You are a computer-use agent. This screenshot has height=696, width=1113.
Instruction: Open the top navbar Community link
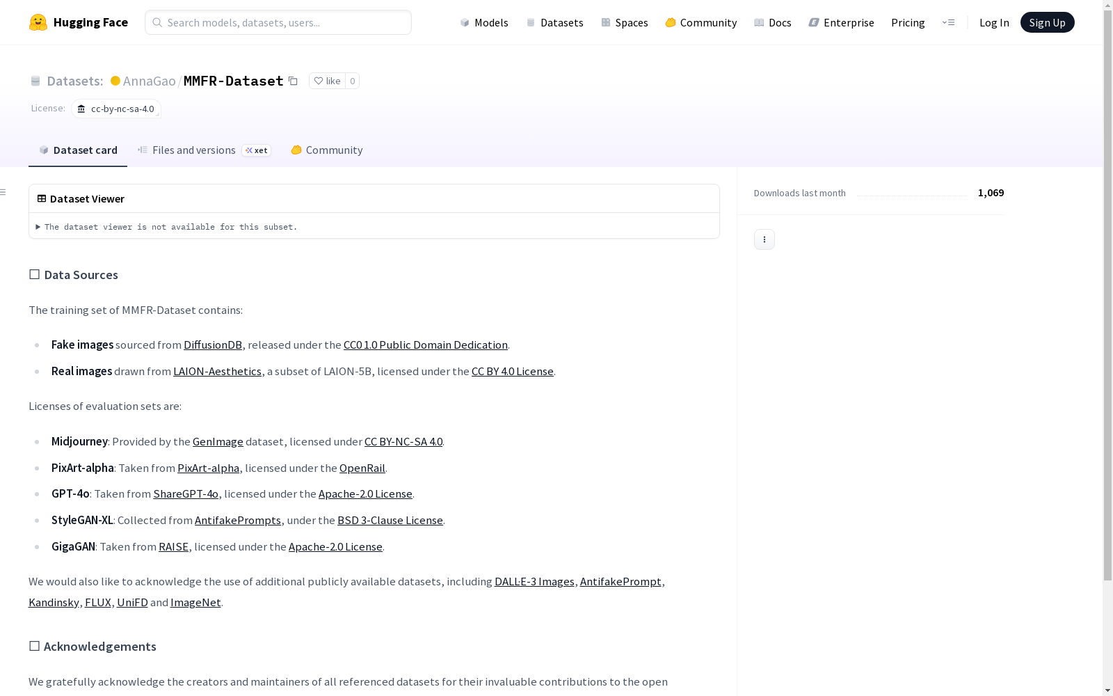coord(700,22)
